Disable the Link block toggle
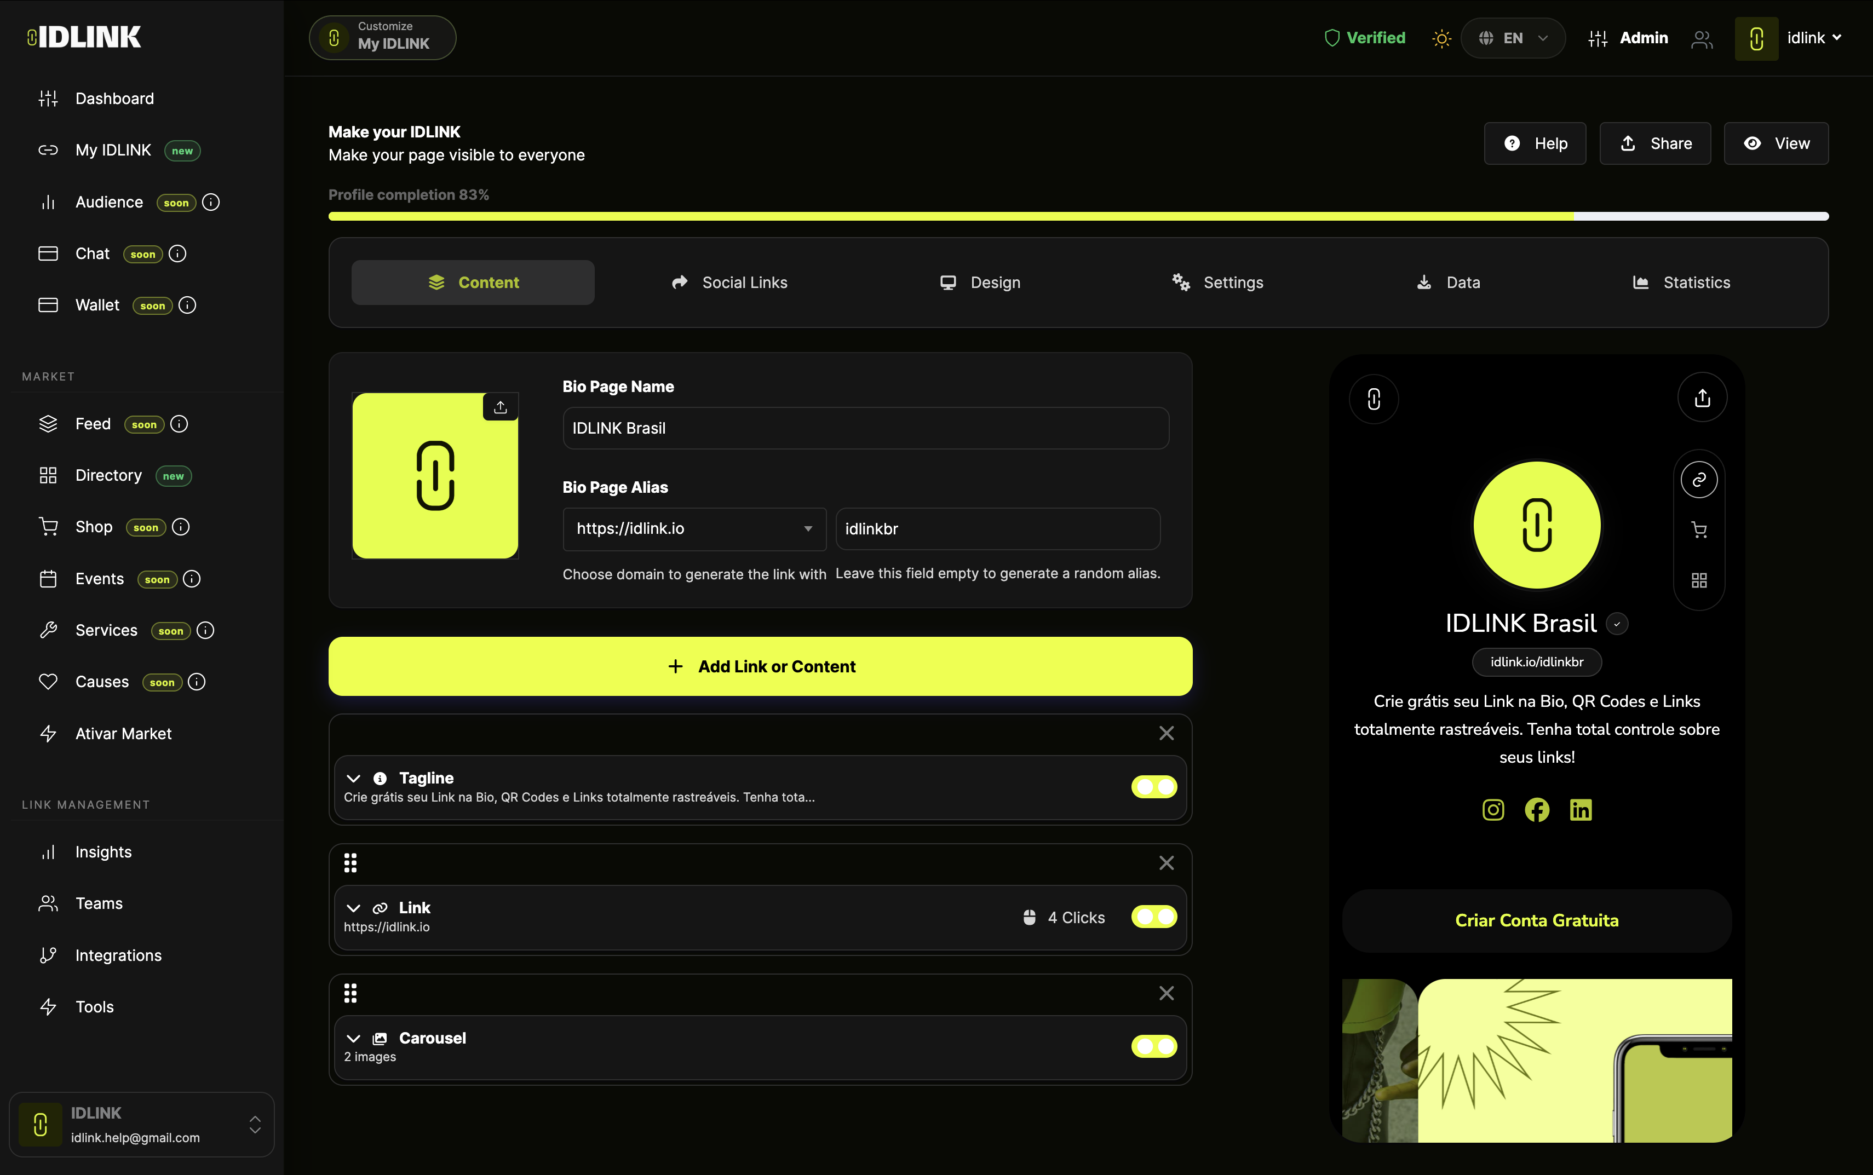The height and width of the screenshot is (1175, 1873). (x=1154, y=917)
